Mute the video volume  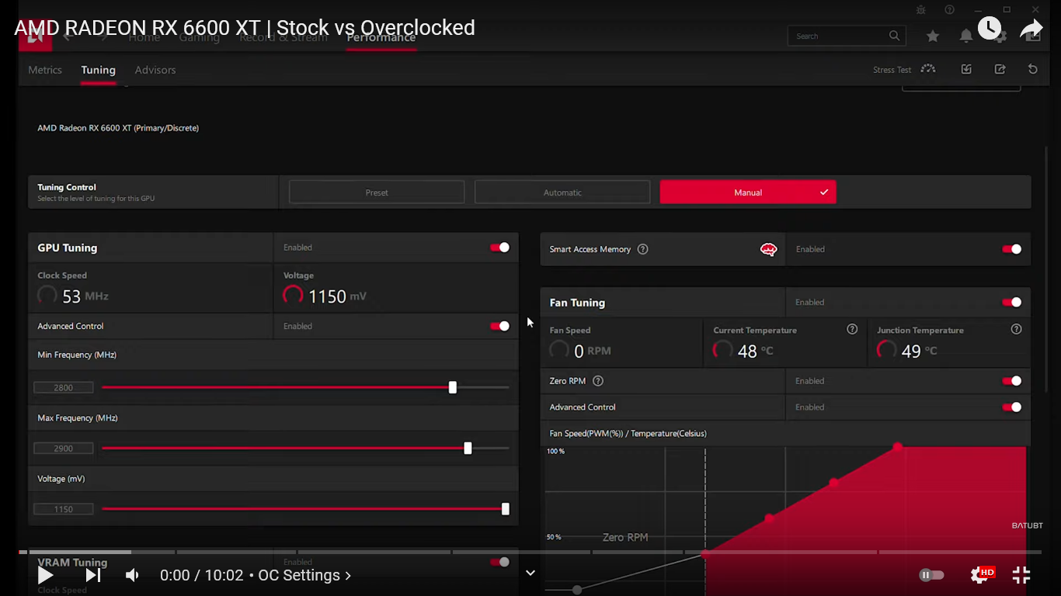click(x=133, y=575)
